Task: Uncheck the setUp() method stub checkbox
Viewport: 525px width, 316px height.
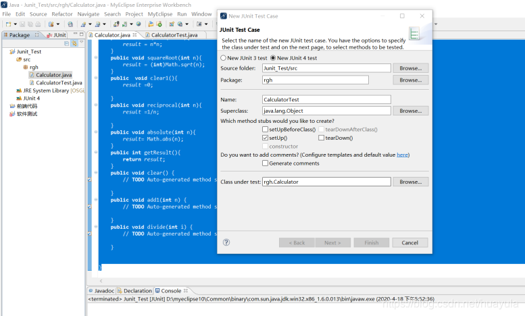Action: point(265,138)
